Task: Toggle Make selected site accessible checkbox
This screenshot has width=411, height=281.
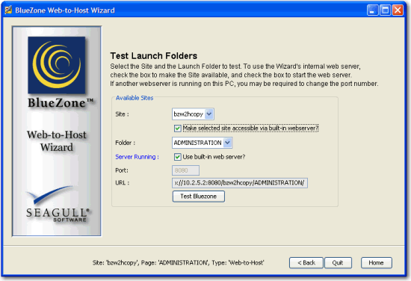Action: [177, 129]
